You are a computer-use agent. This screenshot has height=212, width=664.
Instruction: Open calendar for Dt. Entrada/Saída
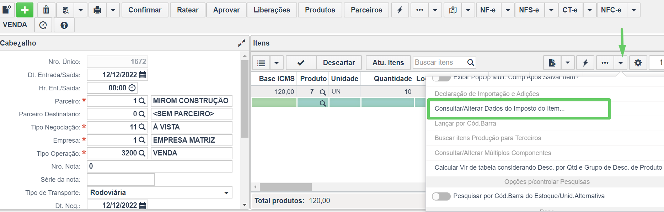[143, 75]
